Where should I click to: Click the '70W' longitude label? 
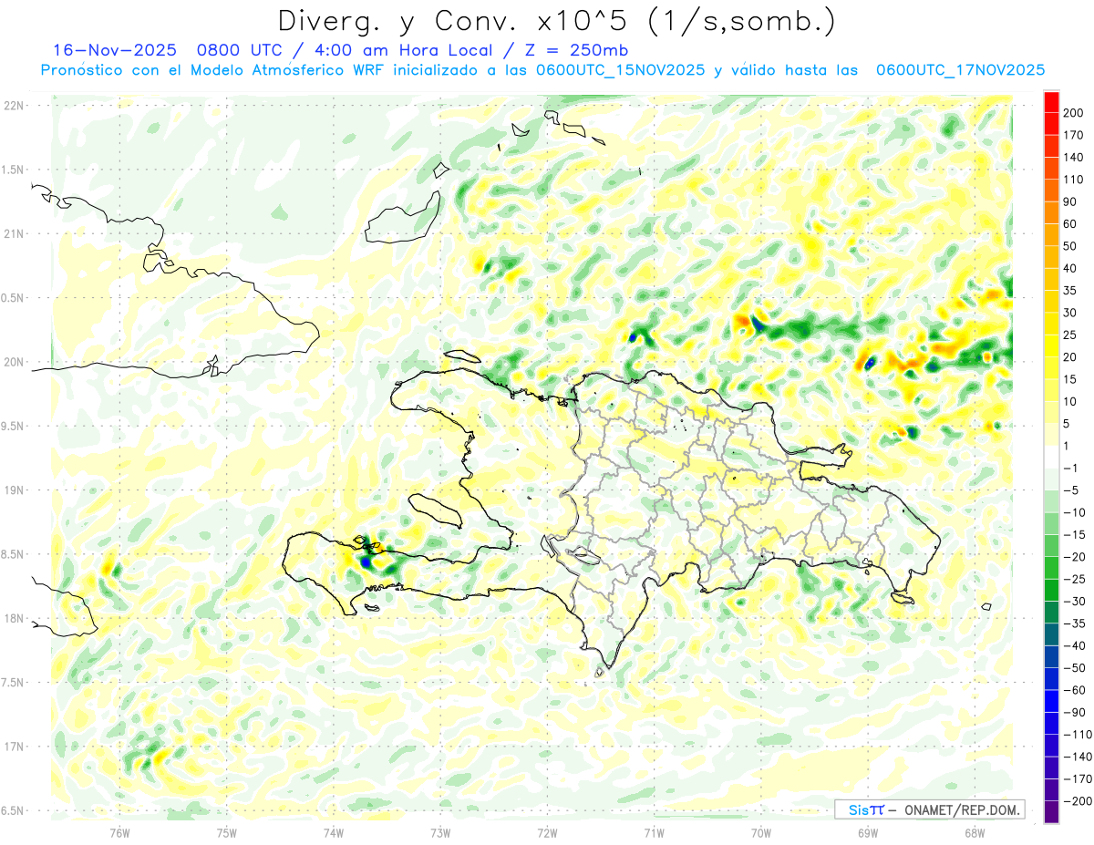pos(761,833)
